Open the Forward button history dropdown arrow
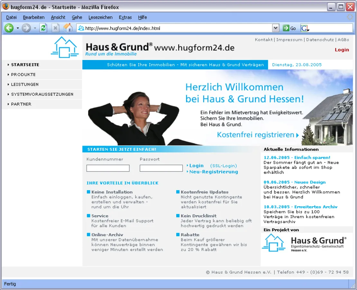This screenshot has width=357, height=290. click(x=35, y=28)
